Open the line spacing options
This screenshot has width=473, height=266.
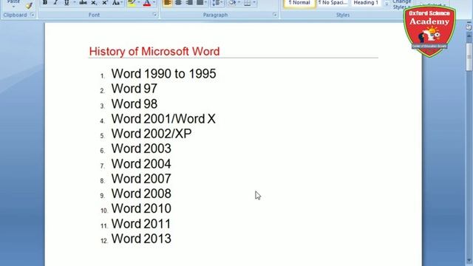pyautogui.click(x=217, y=3)
